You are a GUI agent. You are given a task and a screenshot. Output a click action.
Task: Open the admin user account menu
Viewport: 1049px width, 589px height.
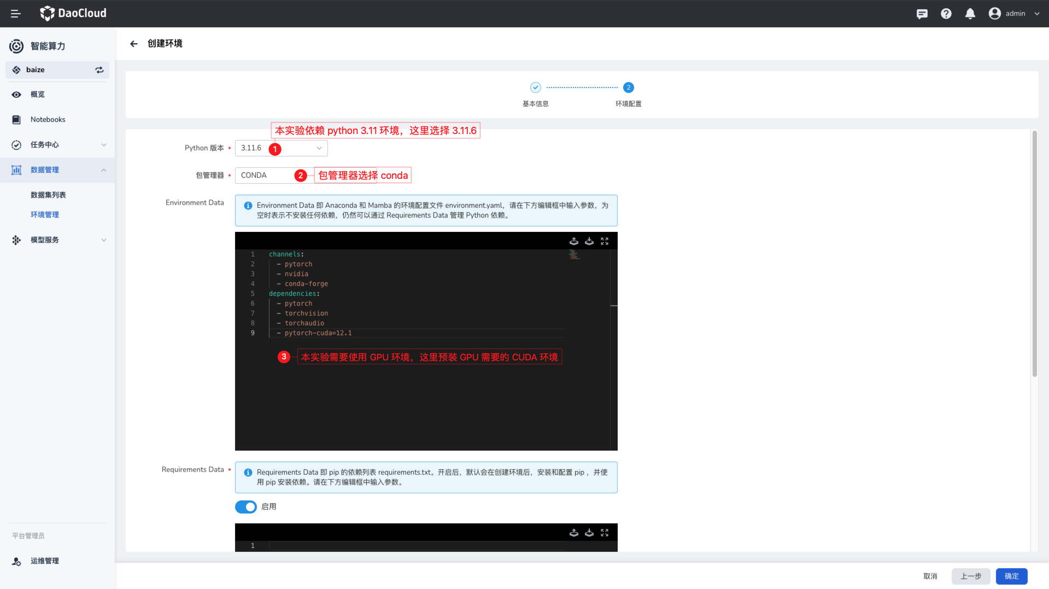click(x=1014, y=14)
